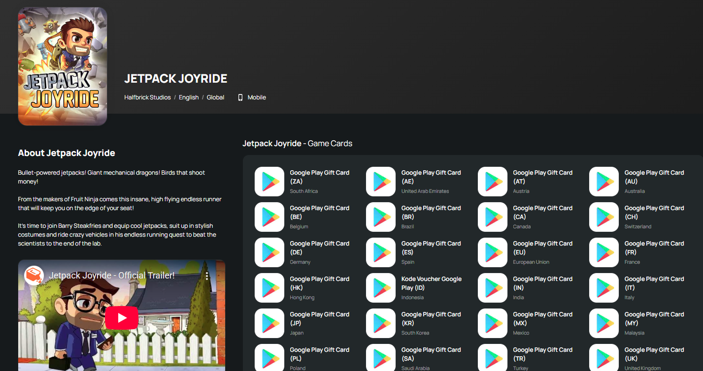Click the Google Play icon for Brazil

(381, 217)
